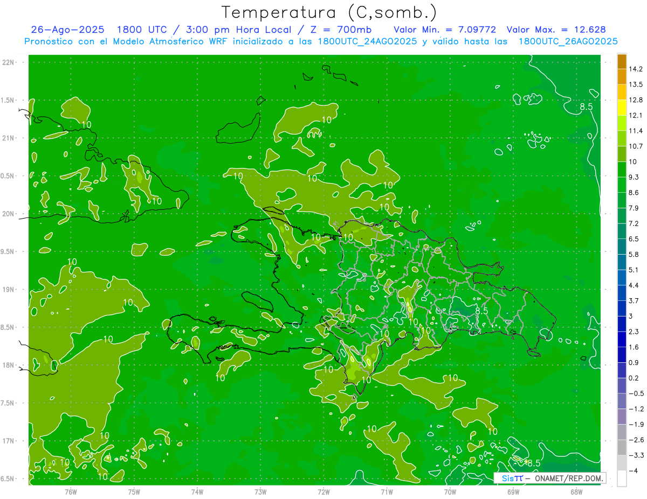Click the -1.9 color scale label

(x=636, y=425)
